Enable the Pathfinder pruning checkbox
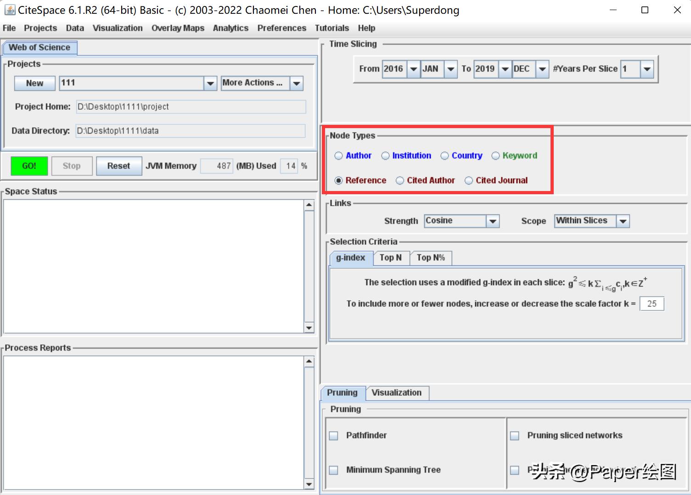Image resolution: width=691 pixels, height=495 pixels. coord(334,435)
